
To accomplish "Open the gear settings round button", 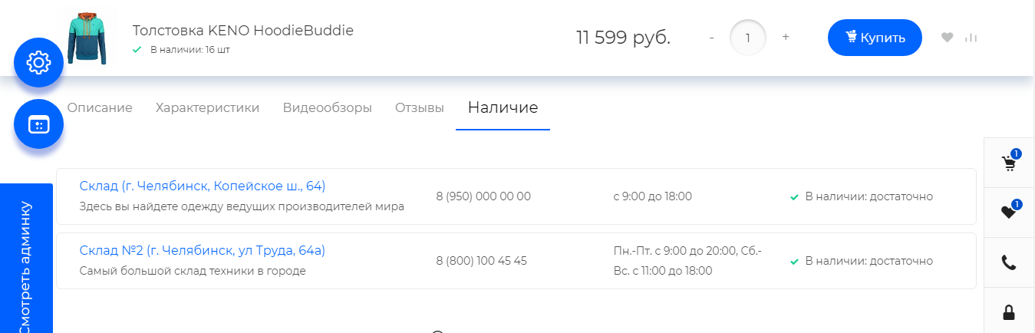I will tap(38, 62).
